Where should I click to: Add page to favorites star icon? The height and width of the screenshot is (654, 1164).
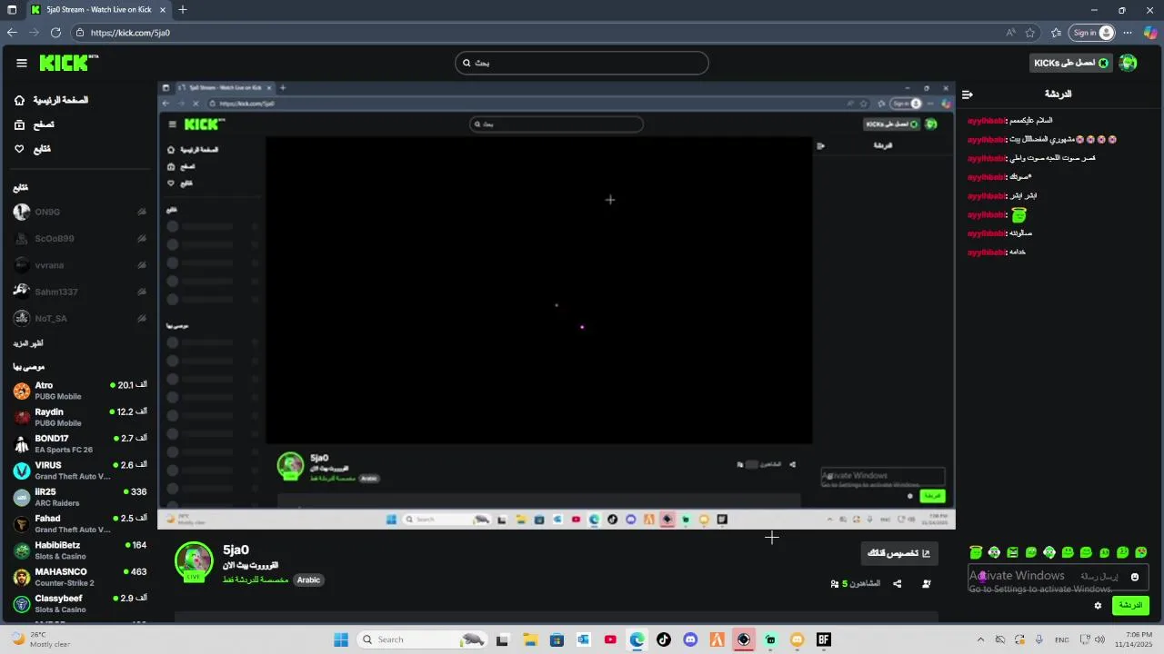coord(1030,33)
